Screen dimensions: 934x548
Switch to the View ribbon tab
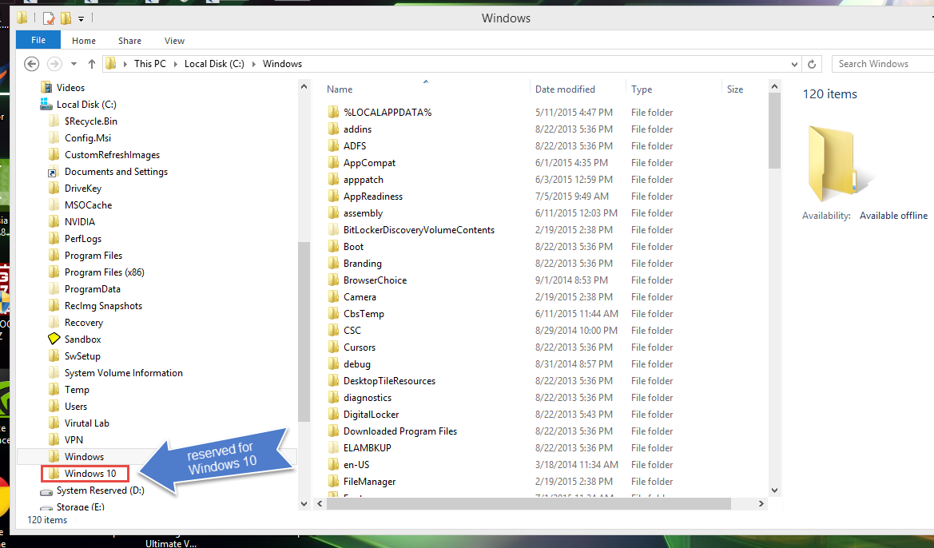tap(174, 40)
